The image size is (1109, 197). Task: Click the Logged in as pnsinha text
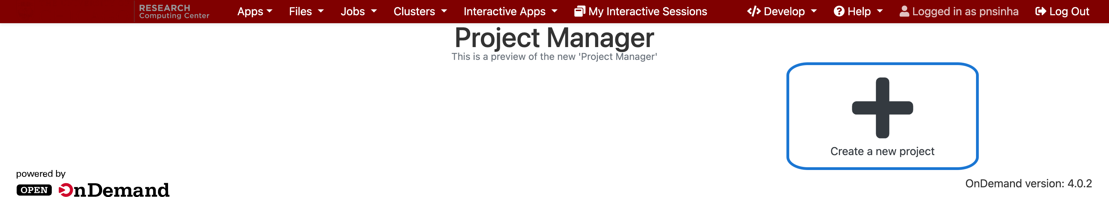click(965, 11)
